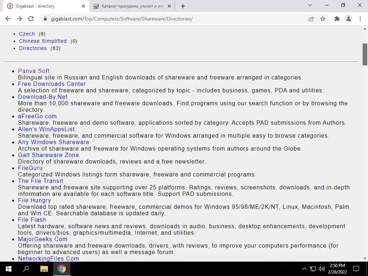The width and height of the screenshot is (368, 276).
Task: Open the FileGuru link
Action: [x=30, y=168]
